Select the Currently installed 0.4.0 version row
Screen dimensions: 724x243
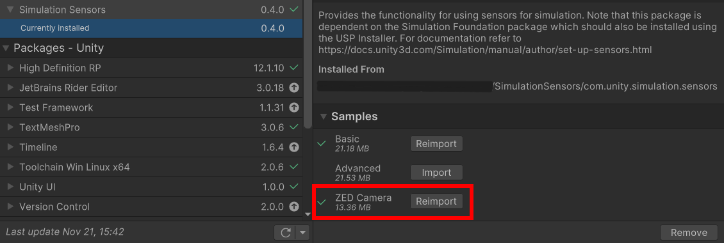[151, 28]
